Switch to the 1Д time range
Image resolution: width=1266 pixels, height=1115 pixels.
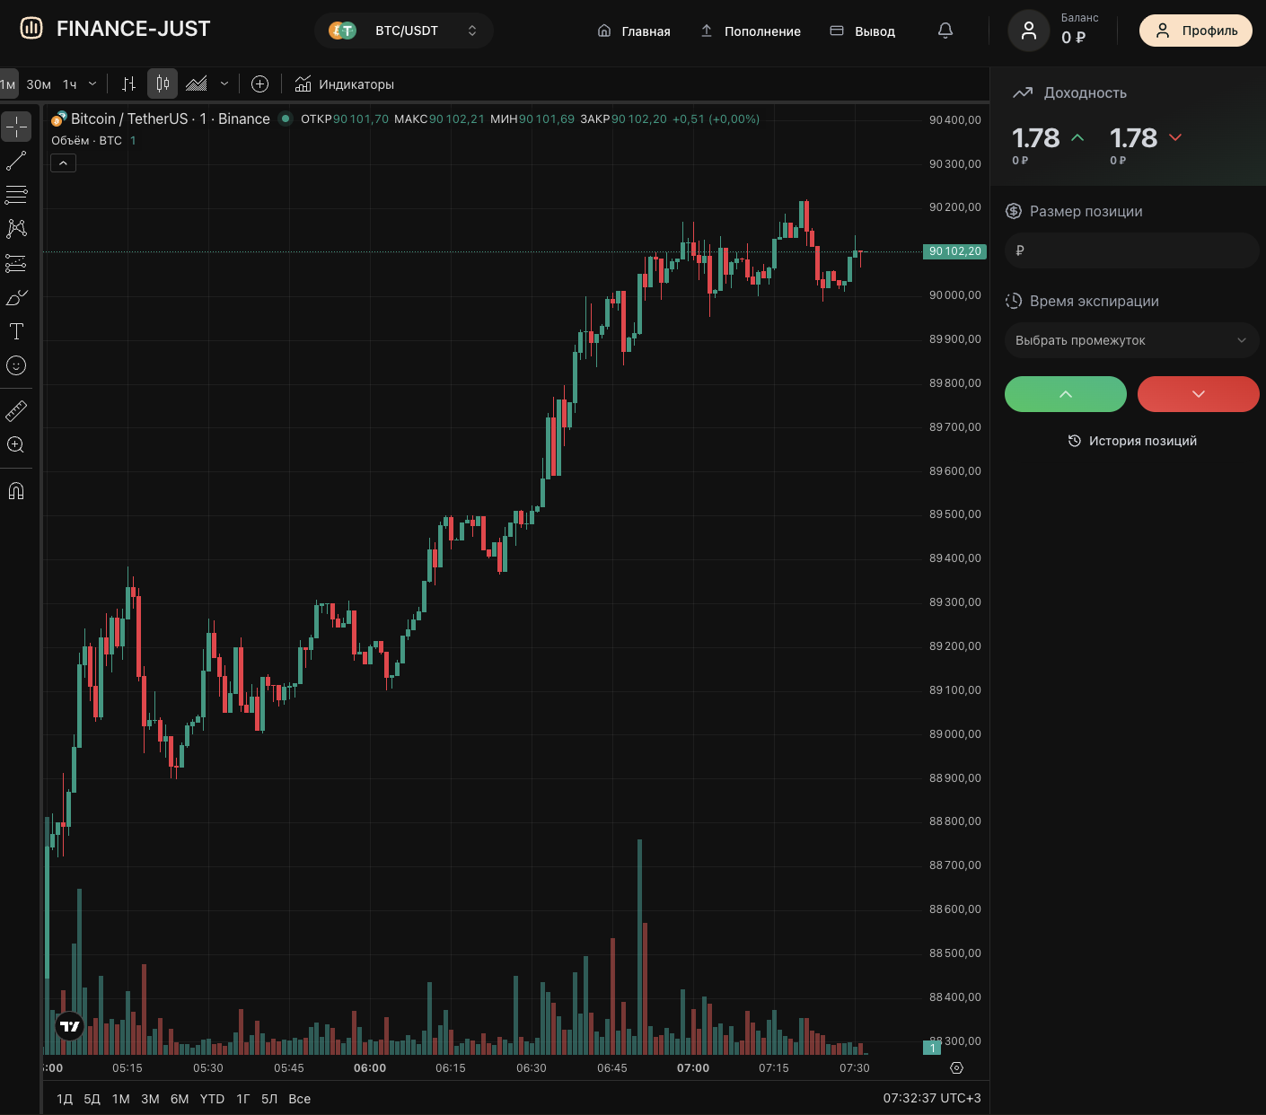pyautogui.click(x=65, y=1099)
